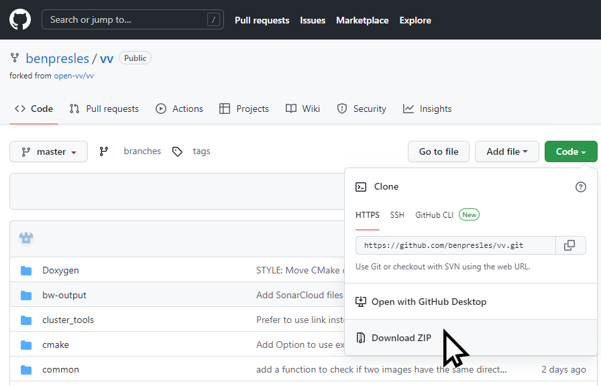The width and height of the screenshot is (601, 386).
Task: Open the master branch dropdown
Action: coord(49,151)
